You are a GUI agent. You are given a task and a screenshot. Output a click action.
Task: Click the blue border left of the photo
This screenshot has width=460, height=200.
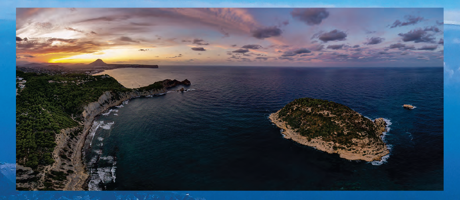click(x=8, y=100)
